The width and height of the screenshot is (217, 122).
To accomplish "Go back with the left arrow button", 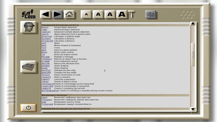I will 45,14.
